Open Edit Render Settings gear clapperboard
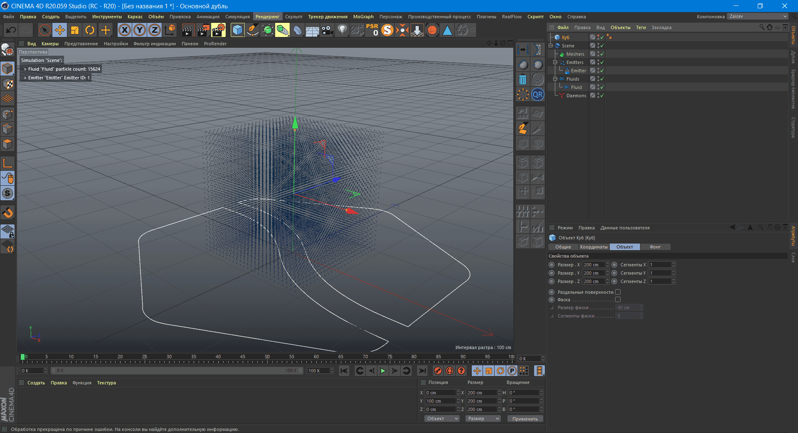798x433 pixels. 218,30
